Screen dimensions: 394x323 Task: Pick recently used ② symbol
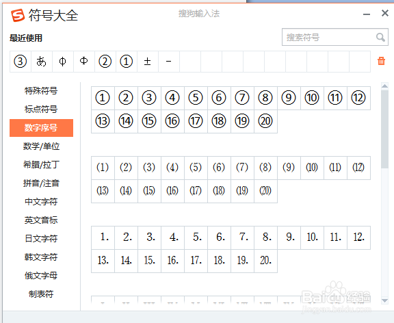coord(105,62)
